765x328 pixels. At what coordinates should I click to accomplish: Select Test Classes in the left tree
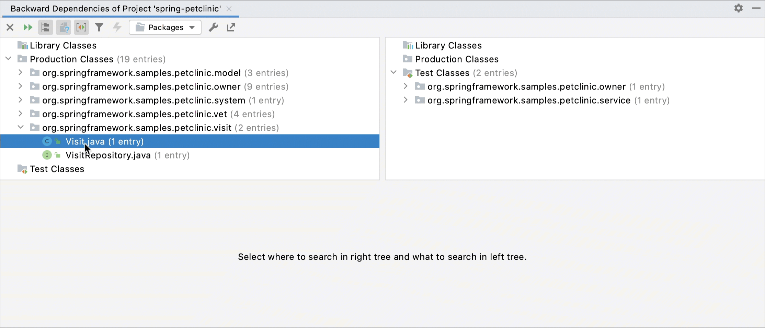57,168
